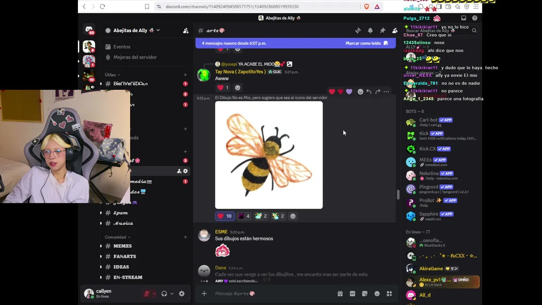The image size is (542, 305).
Task: Open Discord direct messages home icon
Action: click(89, 30)
